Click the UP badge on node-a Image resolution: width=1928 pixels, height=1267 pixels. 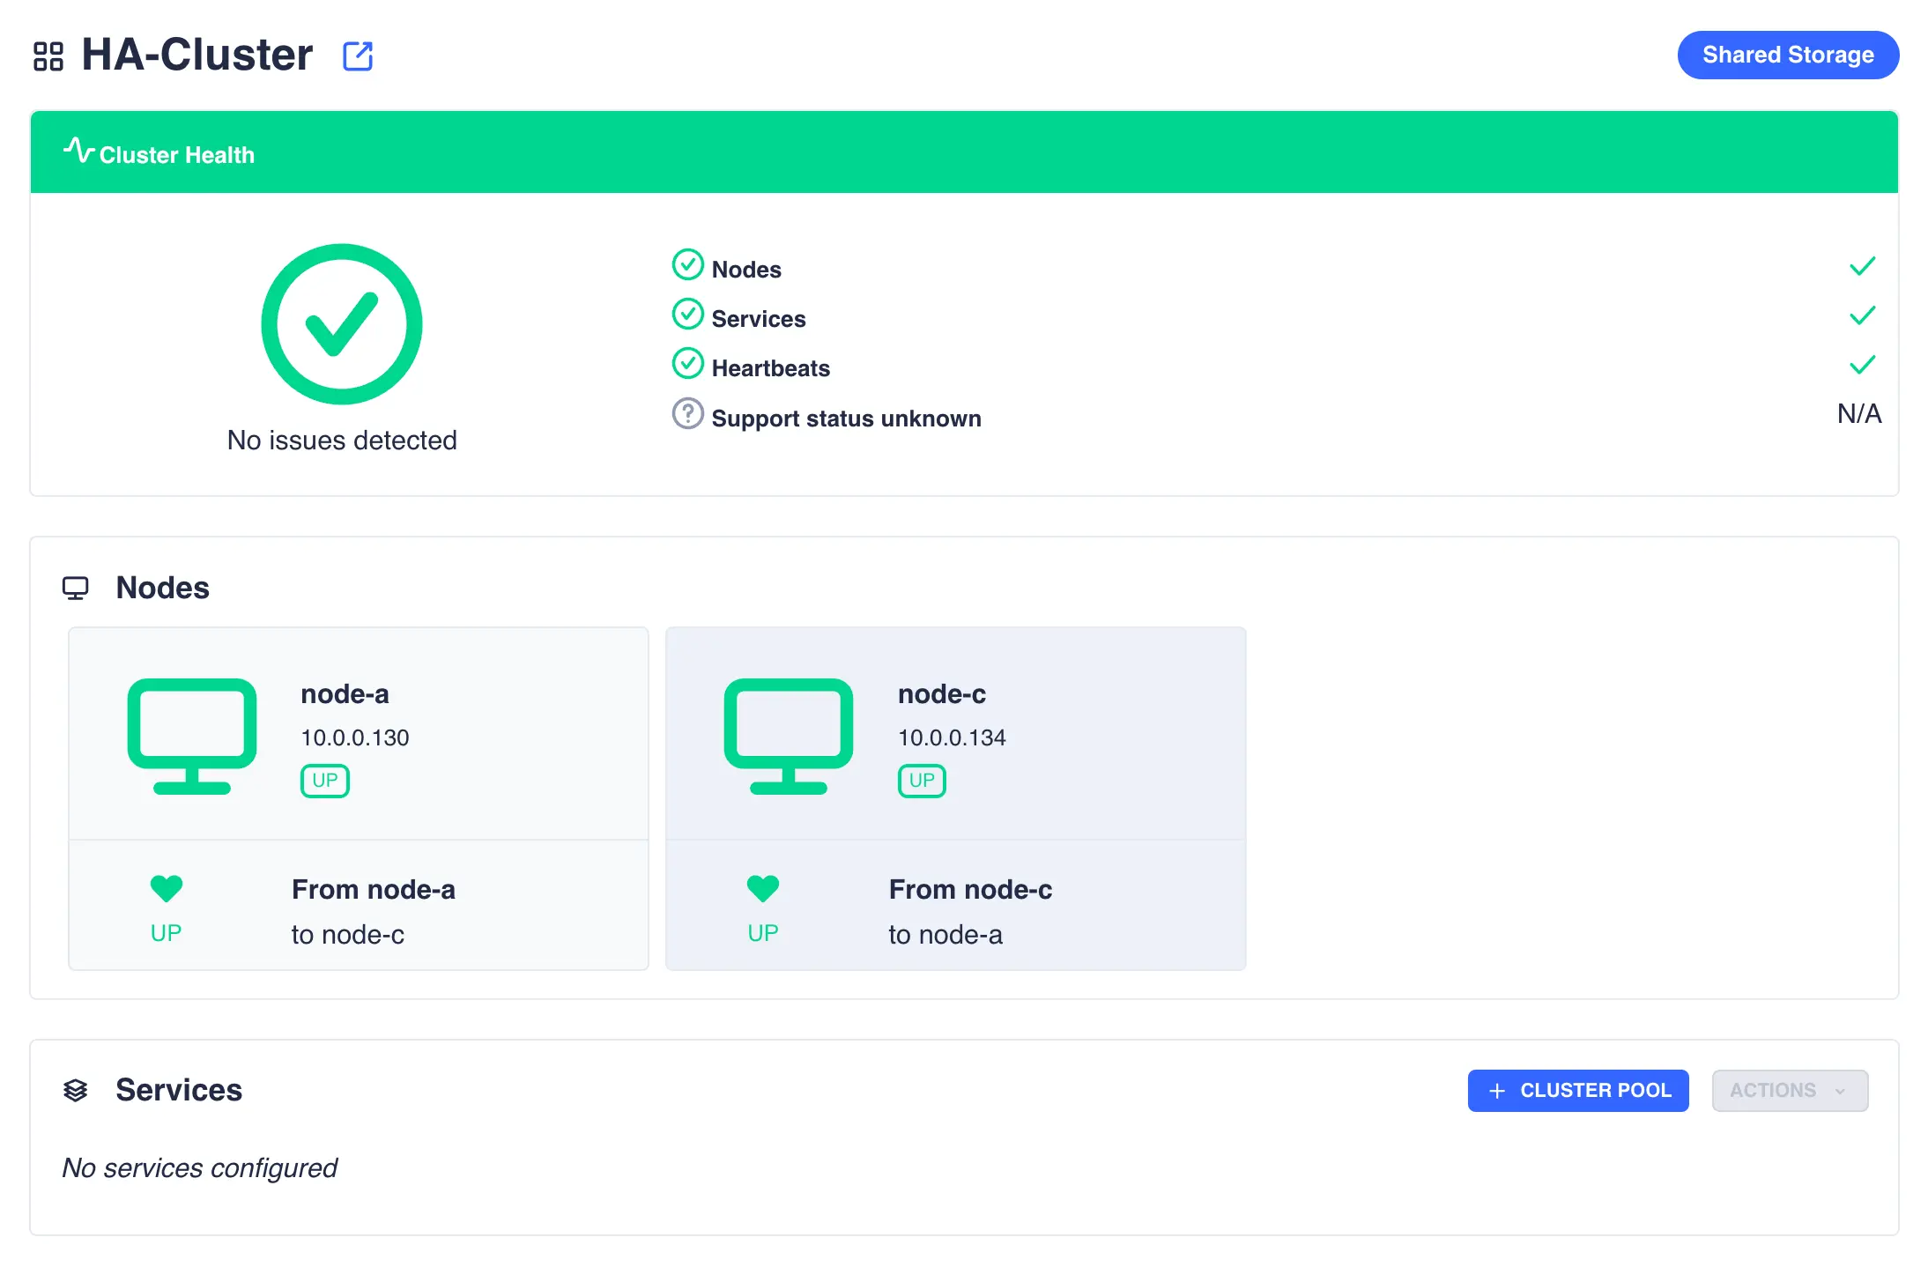324,781
